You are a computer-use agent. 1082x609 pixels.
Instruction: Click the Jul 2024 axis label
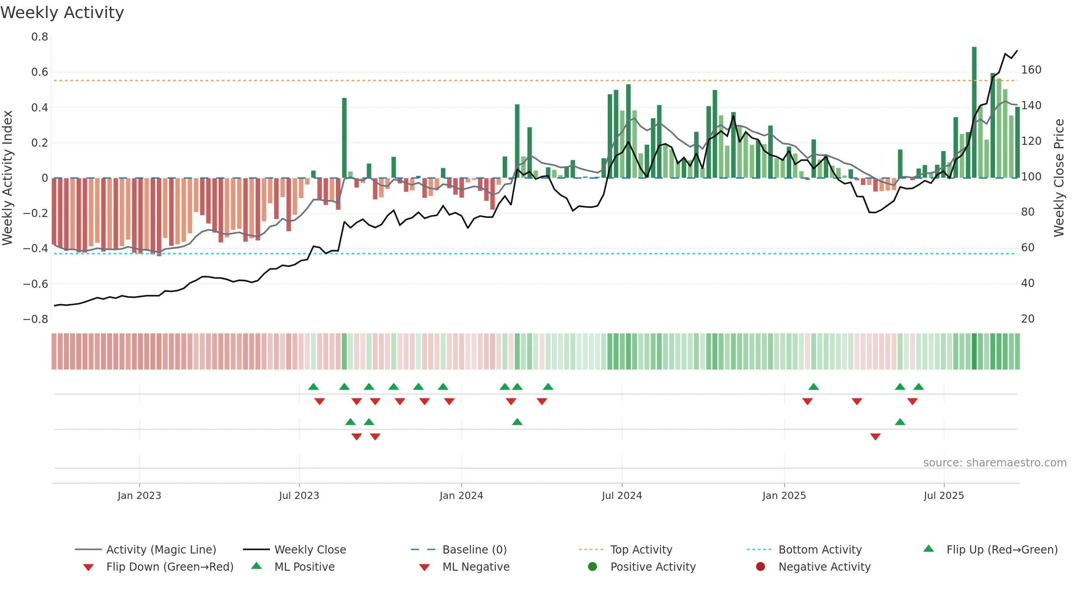point(622,496)
